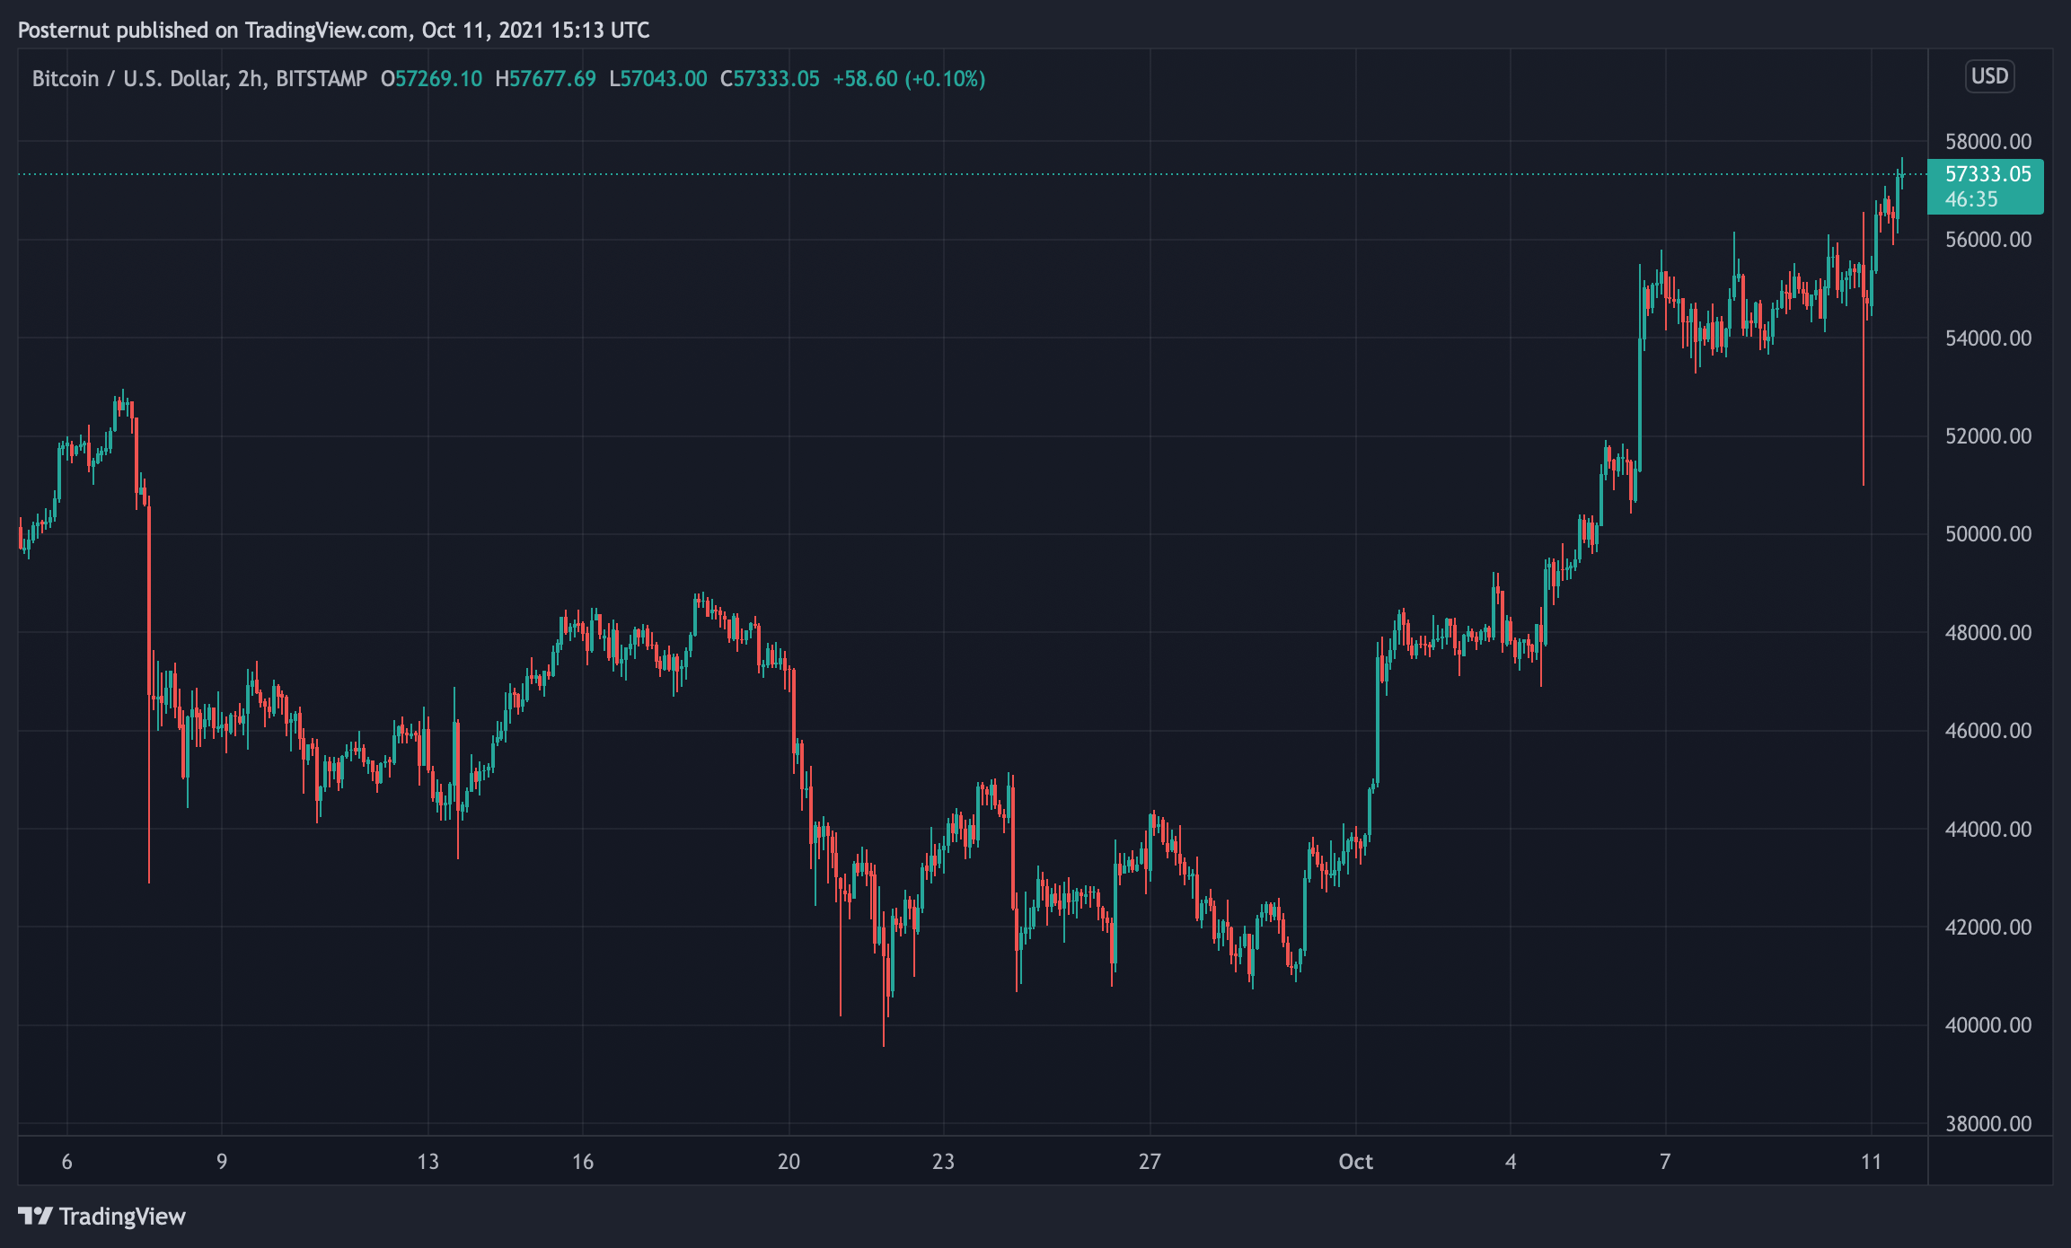Screen dimensions: 2071x1248
Task: Click the 7 date label on time axis
Action: pos(1665,1162)
